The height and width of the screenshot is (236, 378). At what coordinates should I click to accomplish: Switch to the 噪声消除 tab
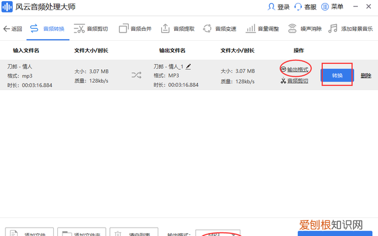tap(305, 29)
